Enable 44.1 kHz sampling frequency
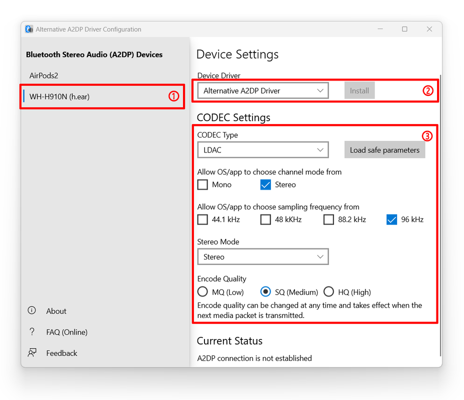This screenshot has height=400, width=464. 202,219
